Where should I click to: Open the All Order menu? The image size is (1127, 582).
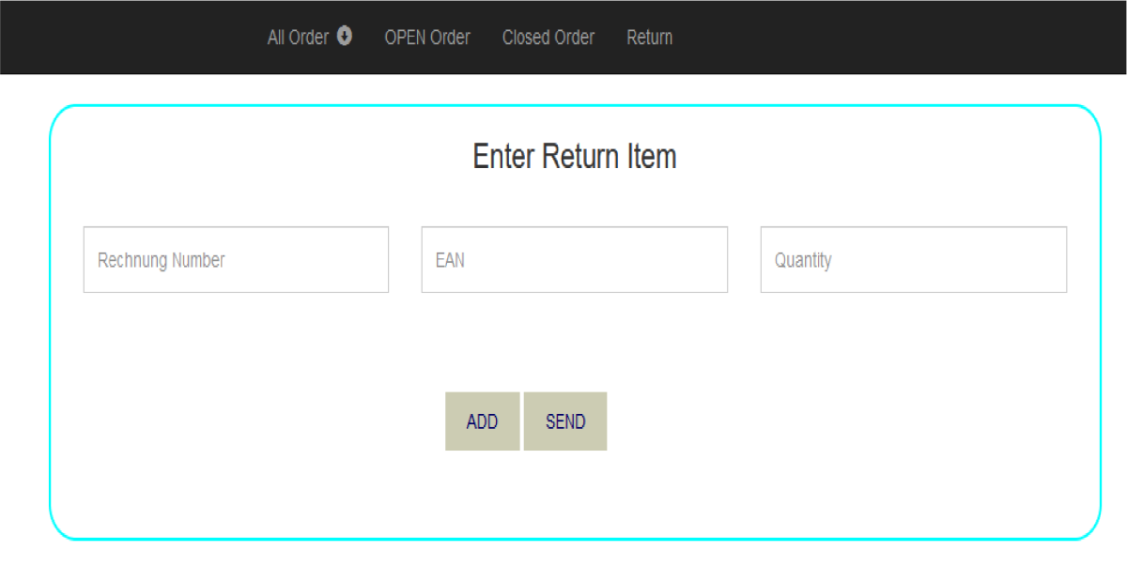[299, 38]
